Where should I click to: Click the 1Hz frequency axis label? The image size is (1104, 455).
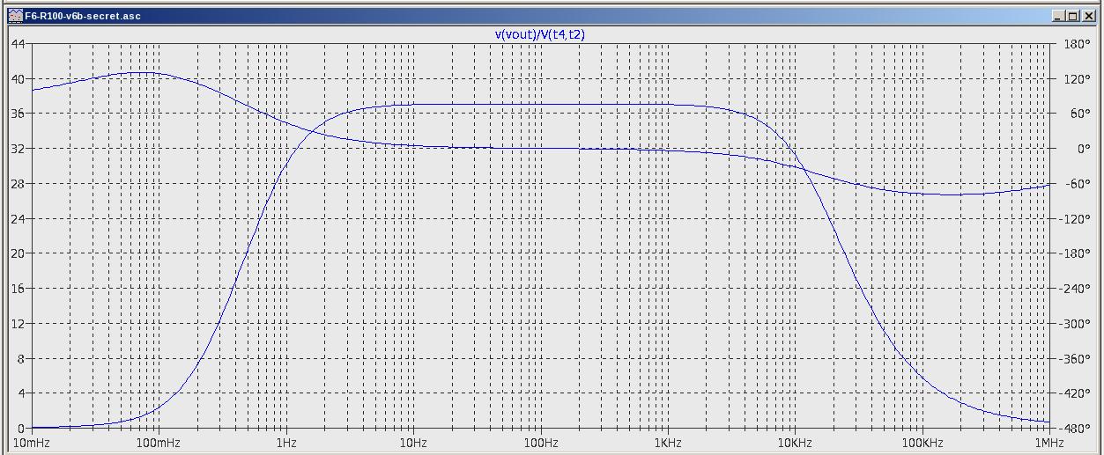(x=285, y=443)
